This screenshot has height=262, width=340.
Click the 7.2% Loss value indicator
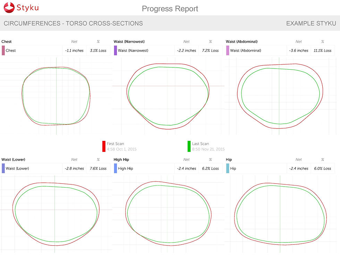point(211,51)
